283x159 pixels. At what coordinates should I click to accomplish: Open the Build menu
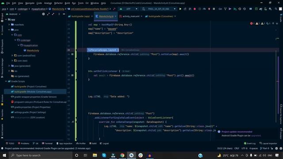(67, 3)
